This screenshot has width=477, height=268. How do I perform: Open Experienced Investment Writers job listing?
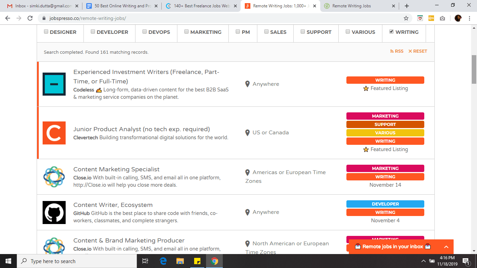click(146, 76)
